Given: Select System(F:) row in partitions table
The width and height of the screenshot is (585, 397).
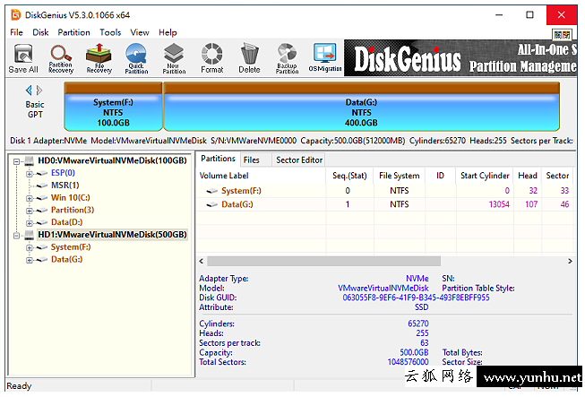Looking at the screenshot, I should coord(384,191).
